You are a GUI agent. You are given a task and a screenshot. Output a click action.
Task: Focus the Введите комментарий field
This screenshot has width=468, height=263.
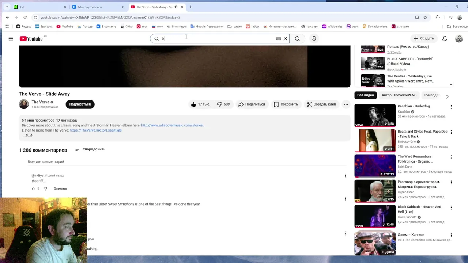tap(186, 161)
